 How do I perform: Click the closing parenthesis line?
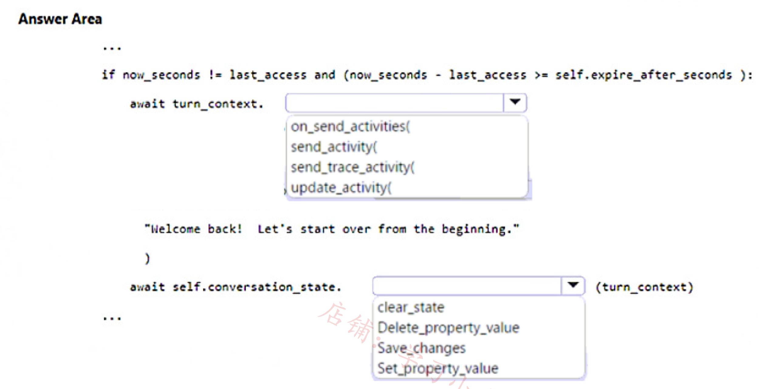[147, 259]
